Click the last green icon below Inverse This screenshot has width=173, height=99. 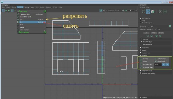click(x=160, y=36)
